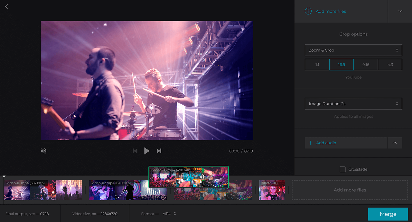Choose the 9:16 aspect ratio

(366, 65)
